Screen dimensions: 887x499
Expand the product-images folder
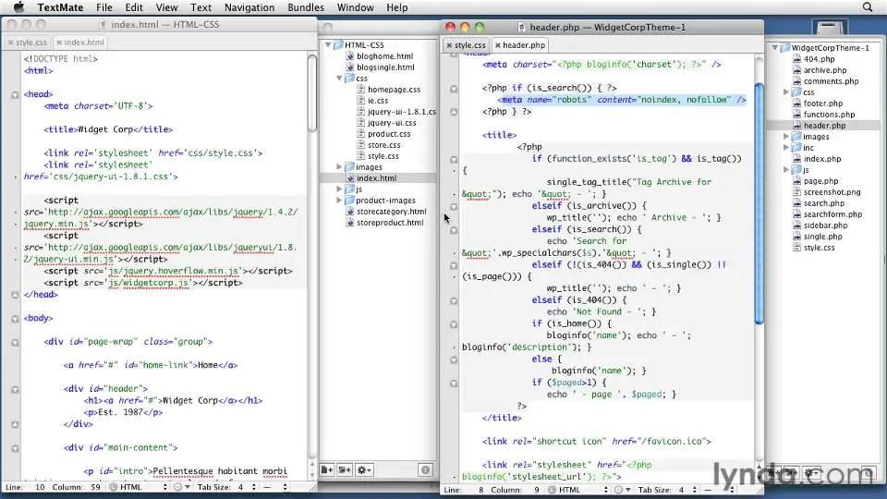click(x=339, y=201)
